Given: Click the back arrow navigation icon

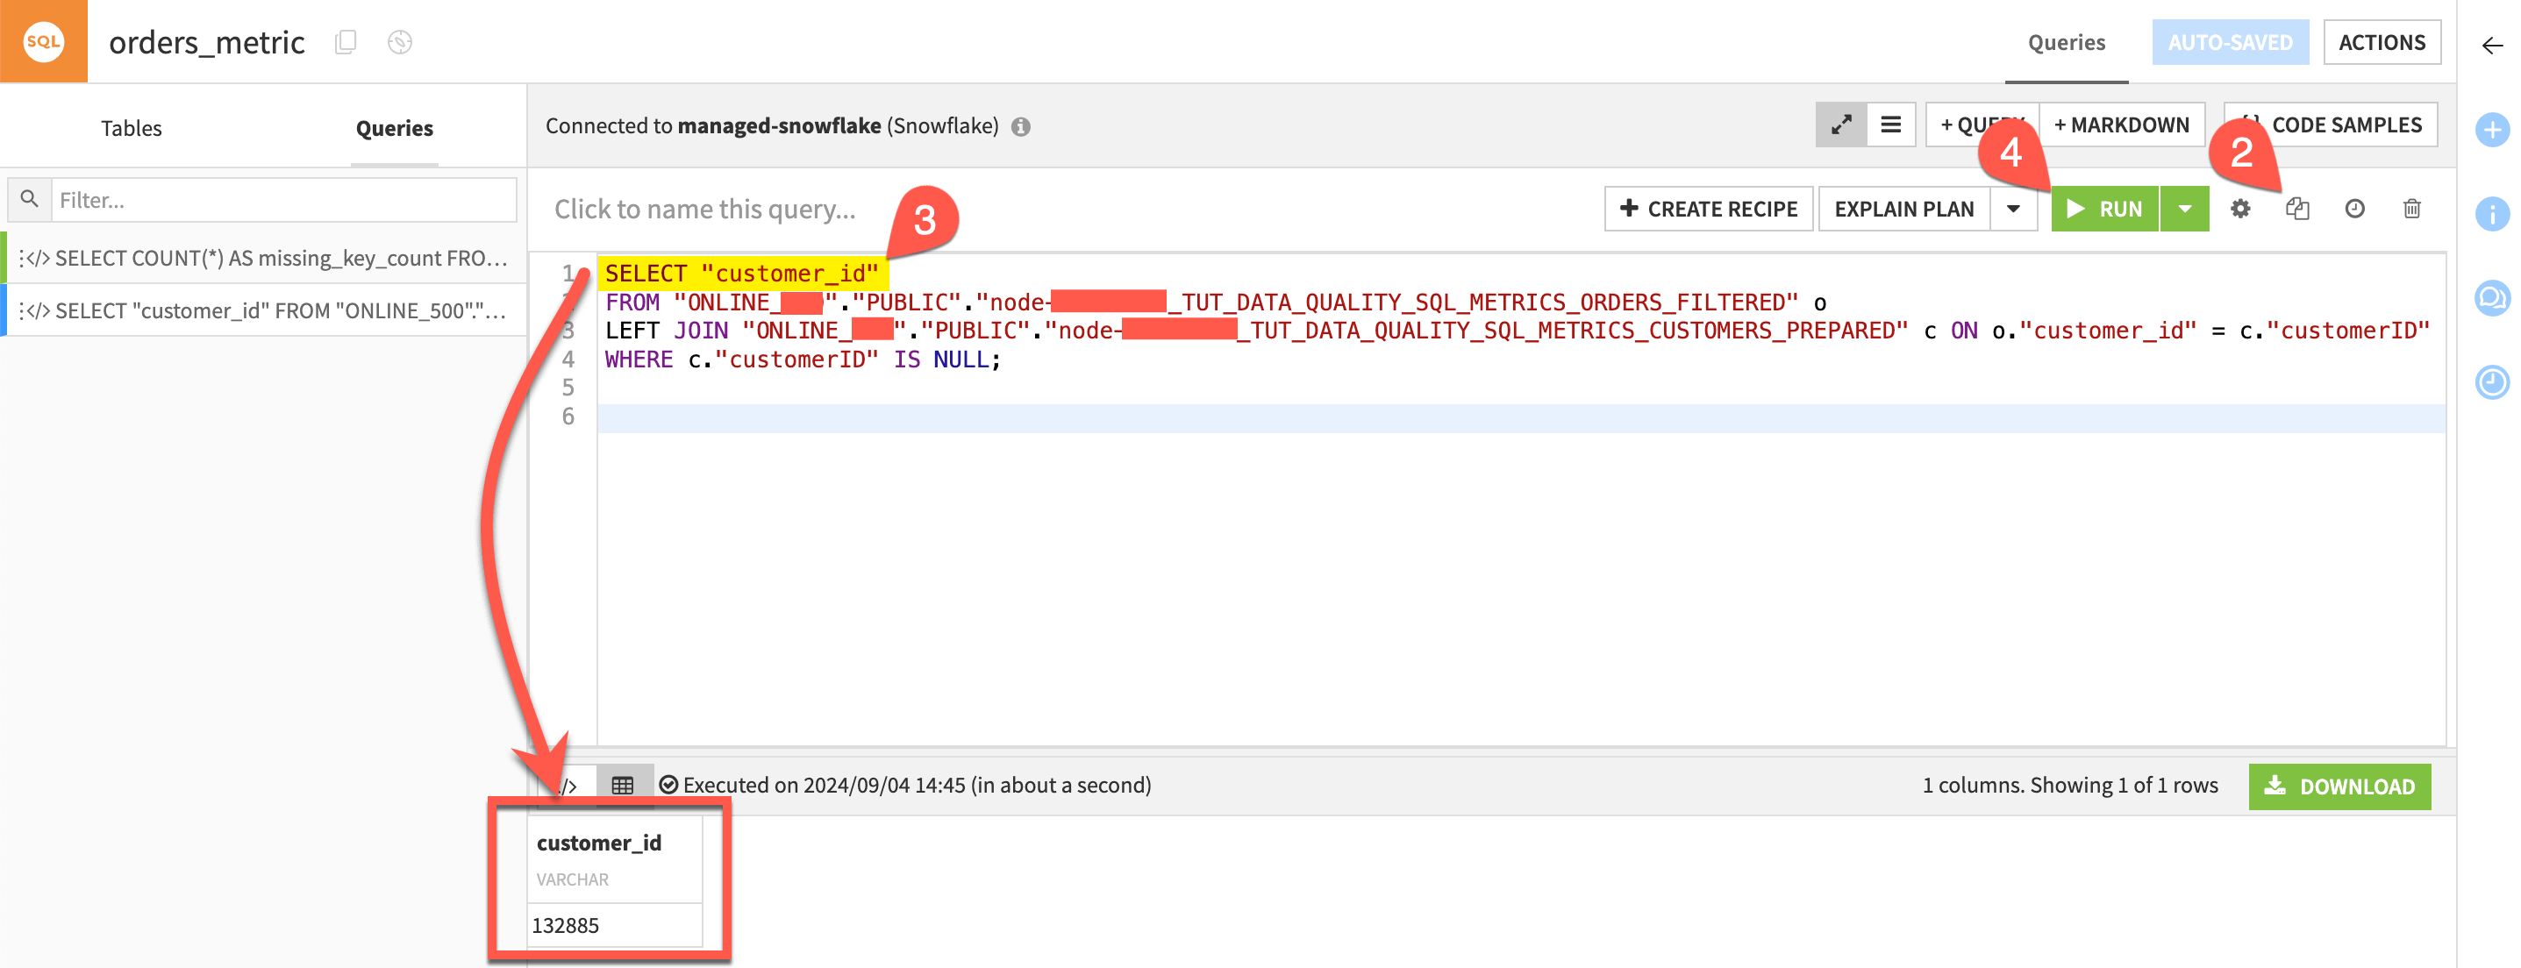Looking at the screenshot, I should pyautogui.click(x=2490, y=44).
